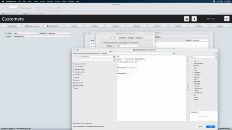
Task: Open the context table PHONES dropdown
Action: [138, 53]
